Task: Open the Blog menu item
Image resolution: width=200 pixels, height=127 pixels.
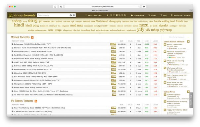Action: pos(152,15)
